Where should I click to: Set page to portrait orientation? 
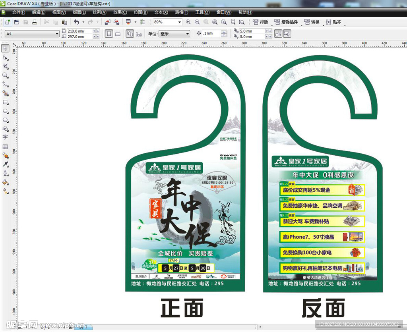tap(109, 34)
